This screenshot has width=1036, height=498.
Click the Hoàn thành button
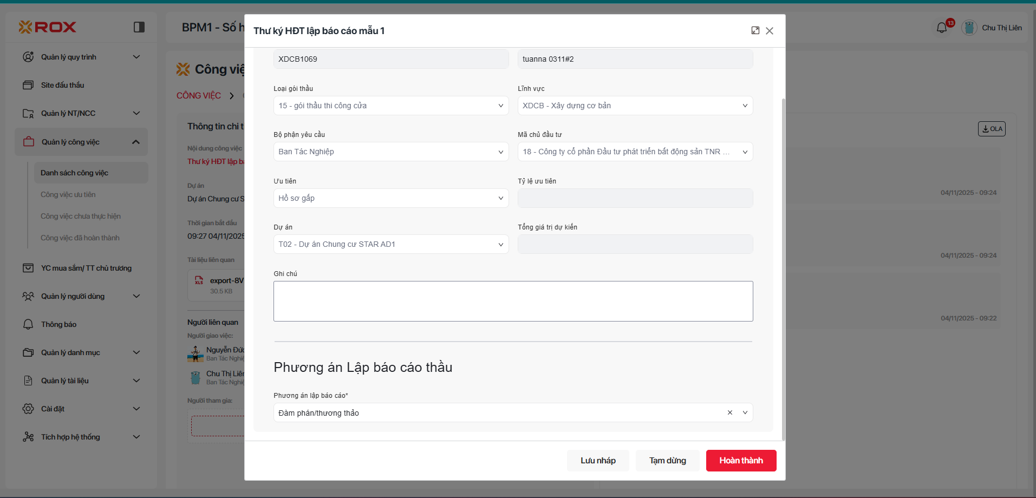point(741,461)
